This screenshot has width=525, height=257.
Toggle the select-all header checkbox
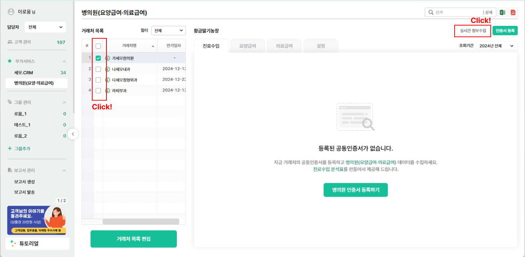click(x=98, y=46)
